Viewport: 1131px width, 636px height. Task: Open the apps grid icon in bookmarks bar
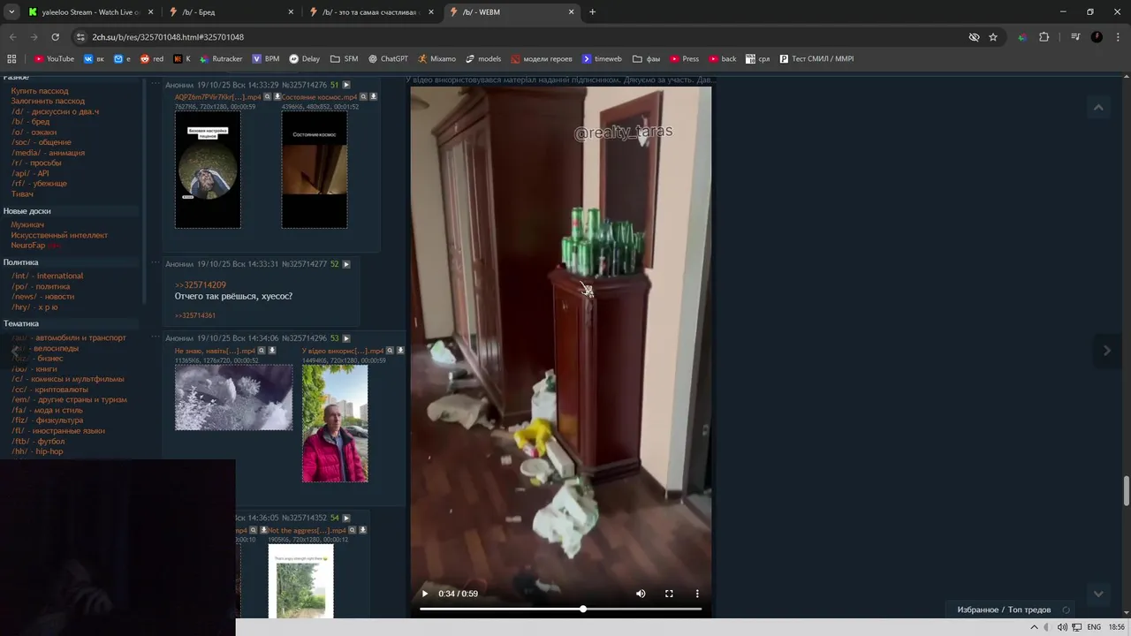pos(11,59)
